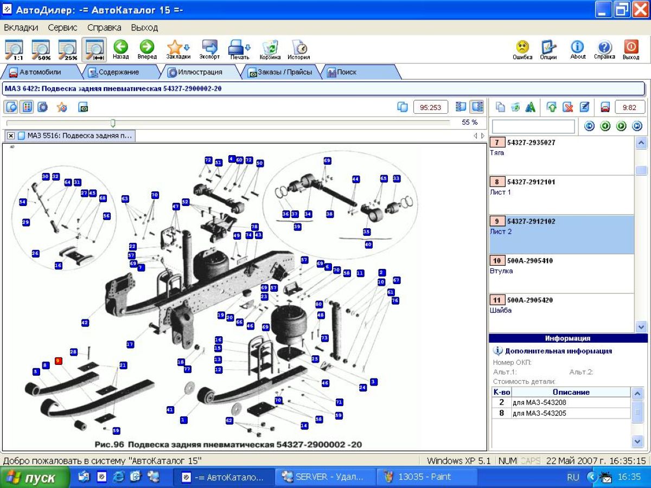Open Опции settings
Viewport: 651px width, 488px height.
pos(548,49)
